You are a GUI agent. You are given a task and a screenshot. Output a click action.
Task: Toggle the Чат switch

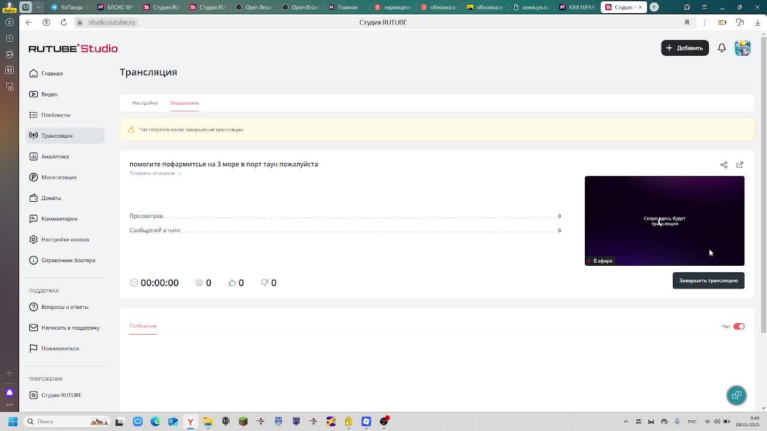739,327
